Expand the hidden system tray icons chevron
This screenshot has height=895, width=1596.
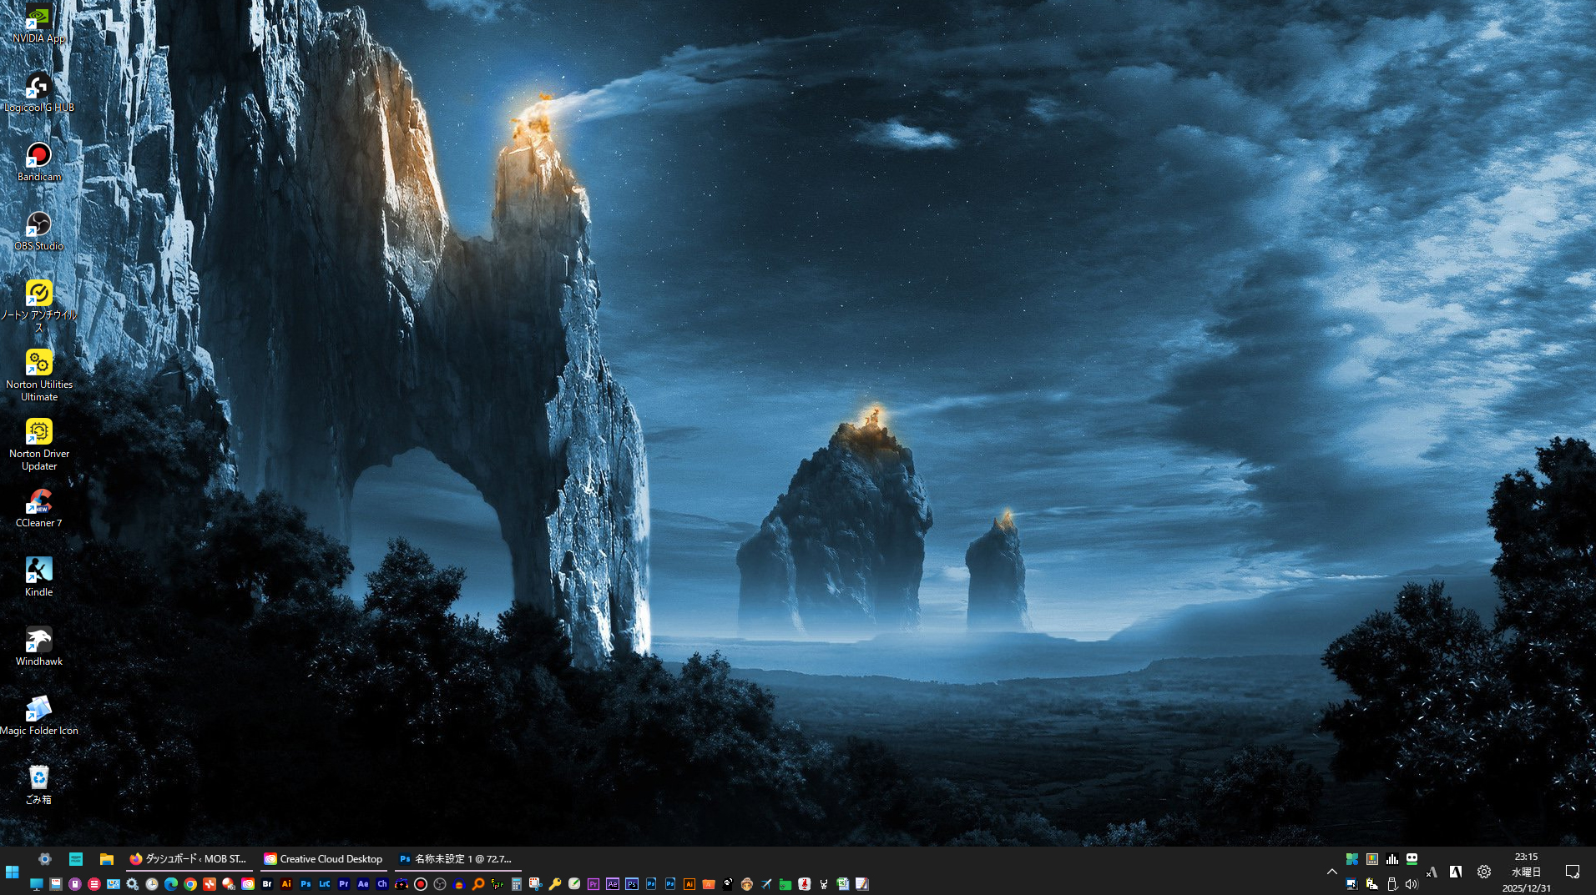tap(1331, 872)
